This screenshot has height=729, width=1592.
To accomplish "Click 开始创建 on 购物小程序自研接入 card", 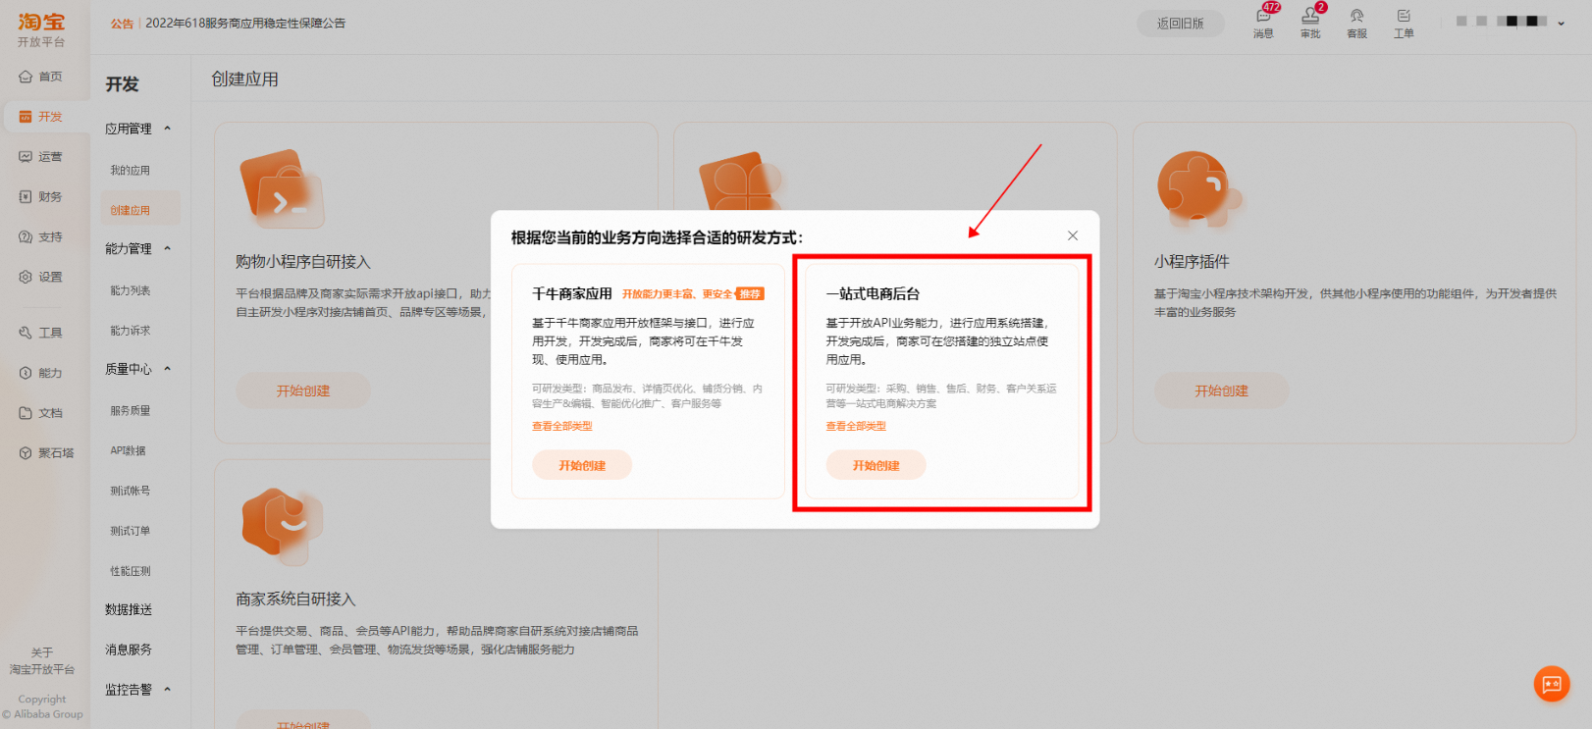I will (x=303, y=391).
